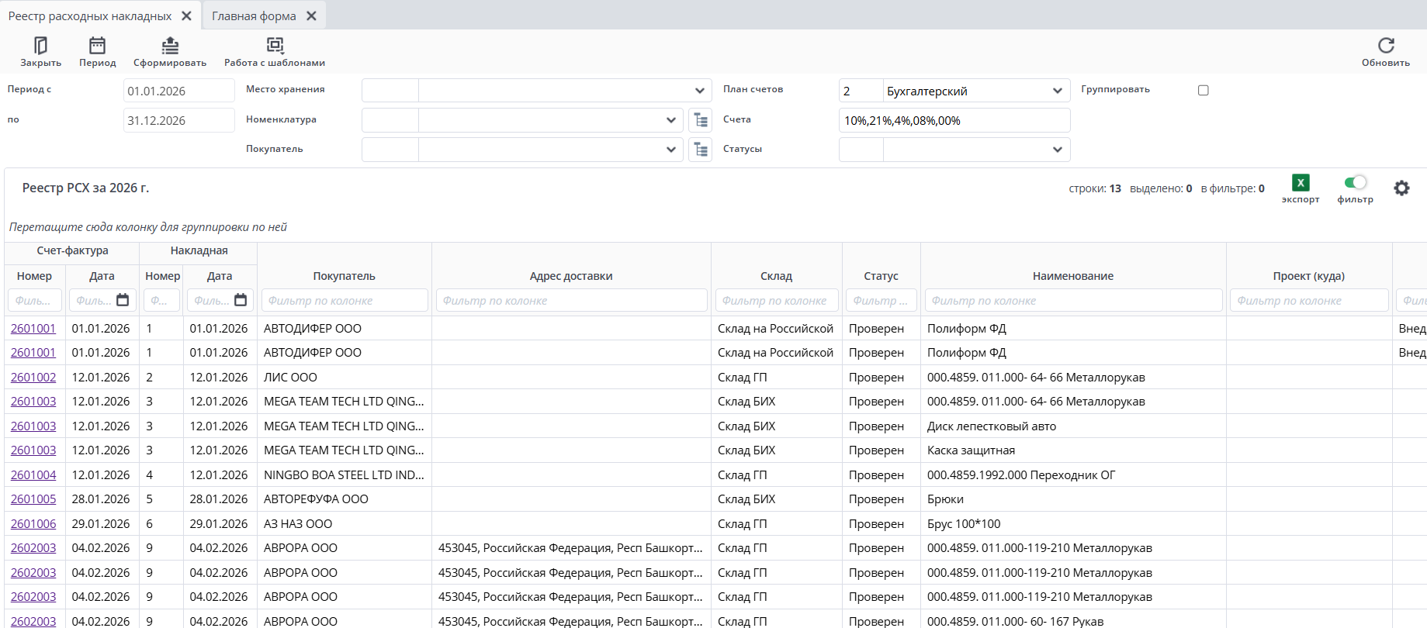1427x628 pixels.
Task: Refresh data with Обновить icon
Action: click(x=1386, y=47)
